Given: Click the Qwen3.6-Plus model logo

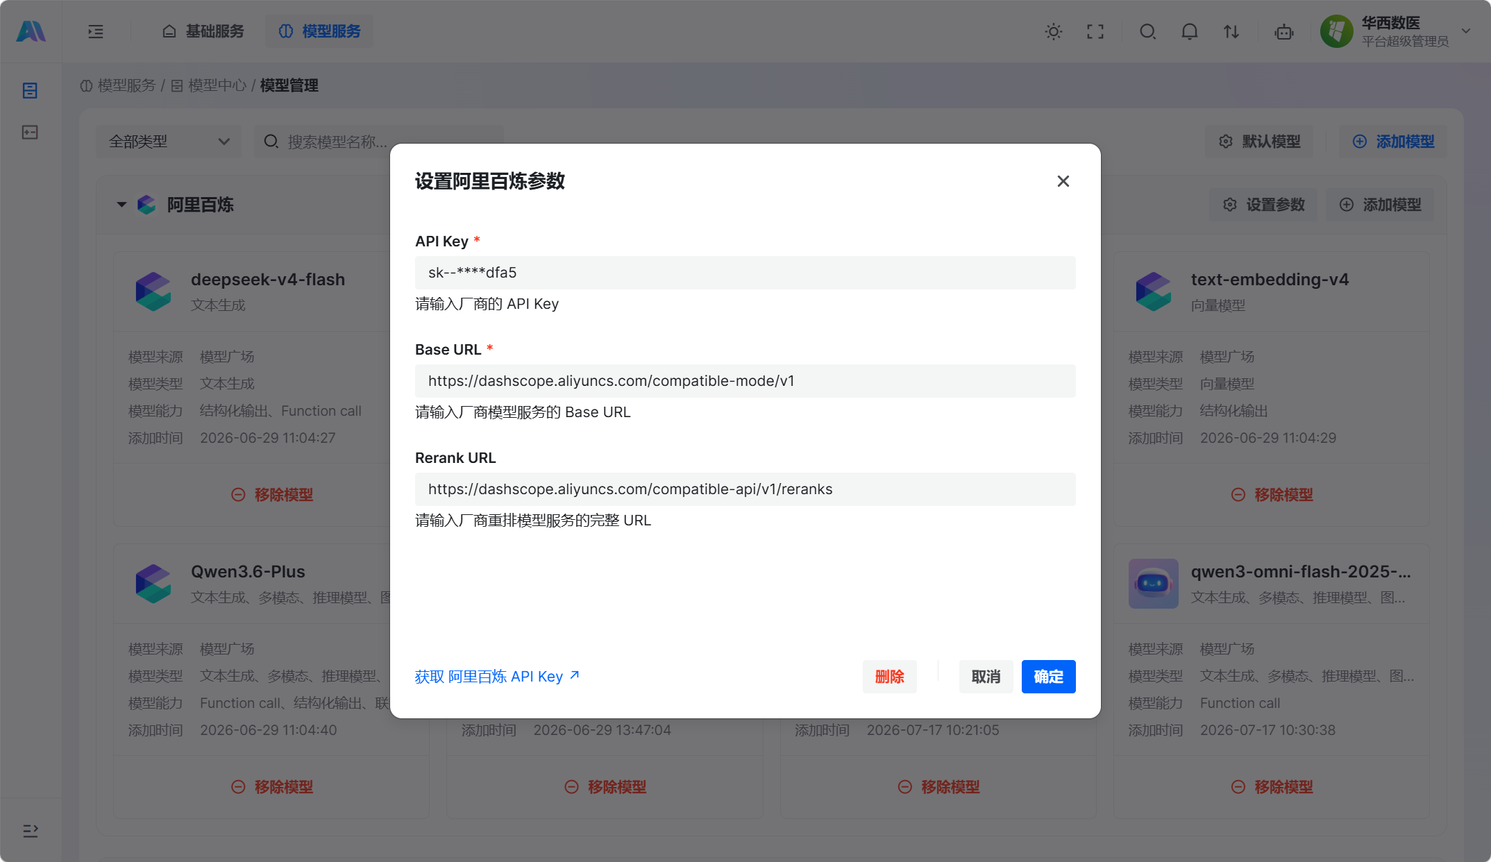Looking at the screenshot, I should click(153, 584).
